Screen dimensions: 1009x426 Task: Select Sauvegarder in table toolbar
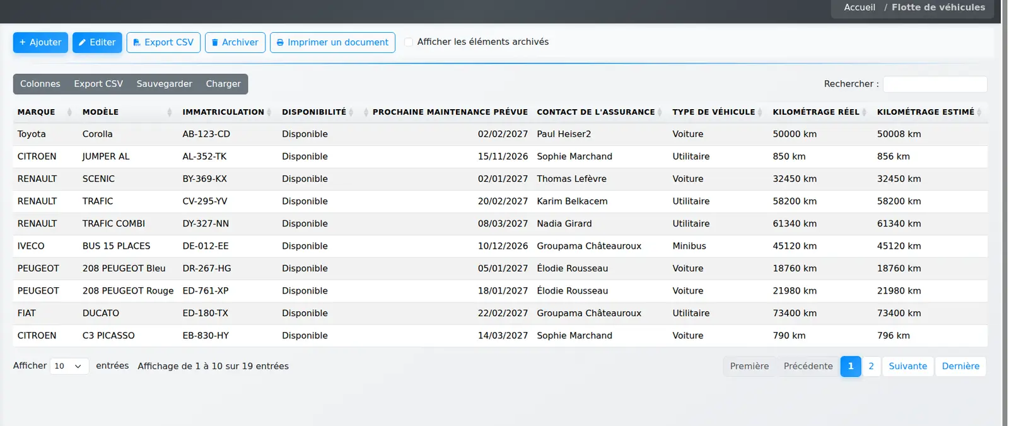pyautogui.click(x=165, y=84)
